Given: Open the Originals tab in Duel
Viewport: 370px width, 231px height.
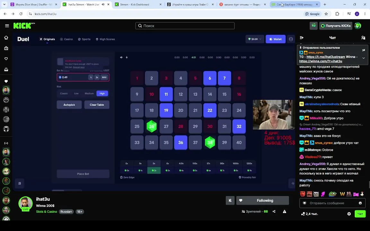Looking at the screenshot, I should tap(47, 39).
